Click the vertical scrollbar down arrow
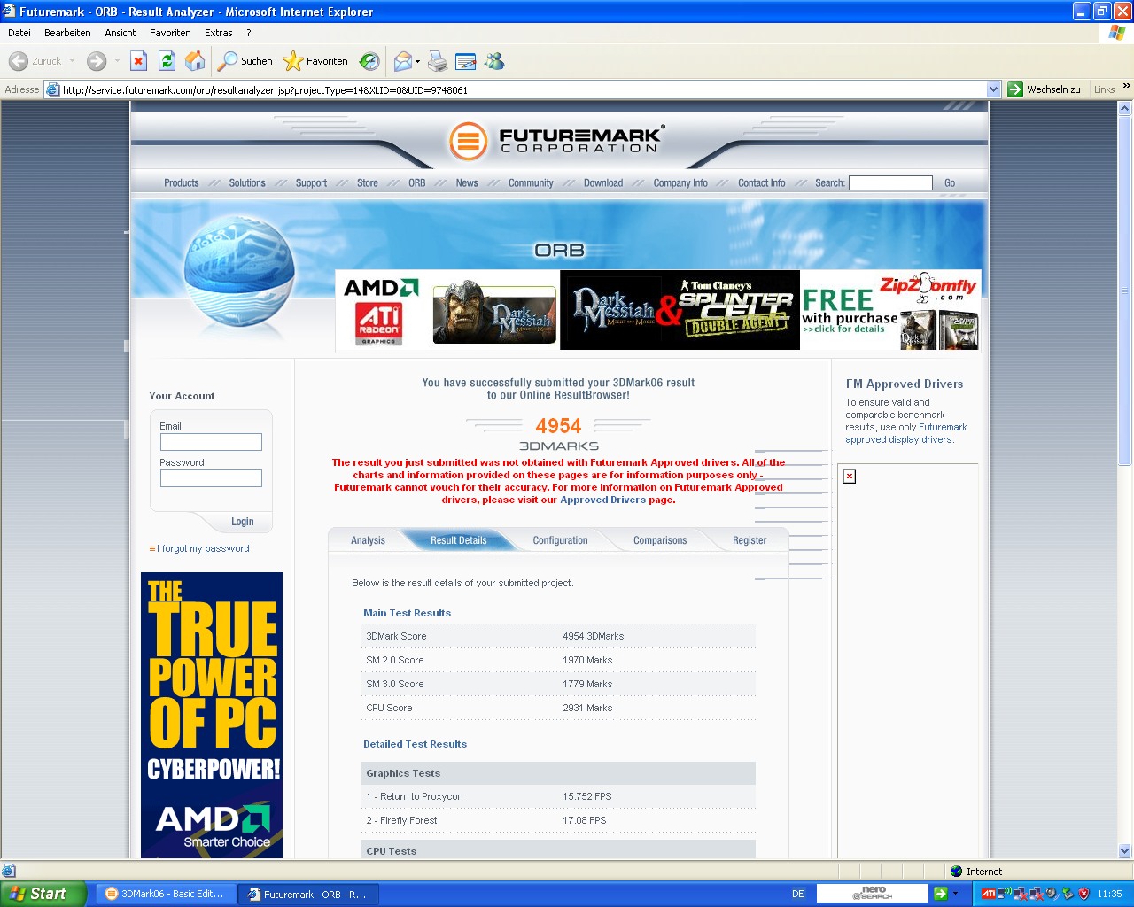The height and width of the screenshot is (907, 1134). (x=1125, y=850)
